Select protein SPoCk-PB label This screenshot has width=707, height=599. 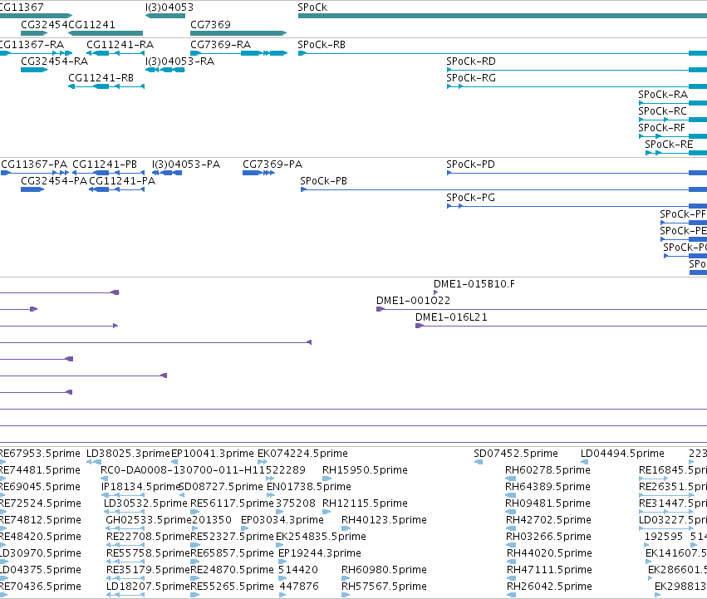coord(324,181)
